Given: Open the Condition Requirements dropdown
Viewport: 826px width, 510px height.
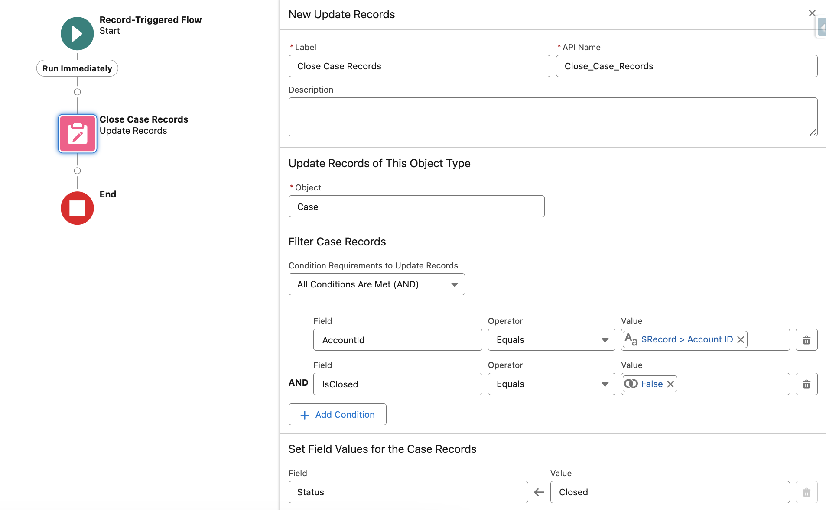Looking at the screenshot, I should pos(376,284).
